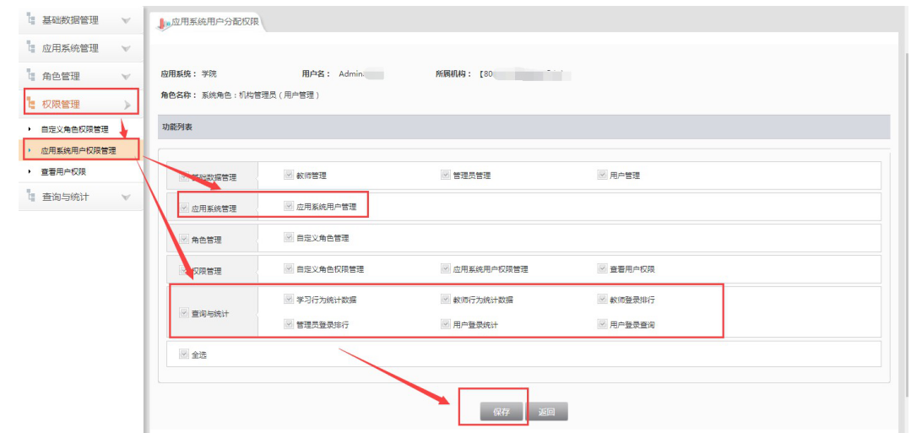Toggle the 管理员登录排行 checkbox

pos(289,324)
